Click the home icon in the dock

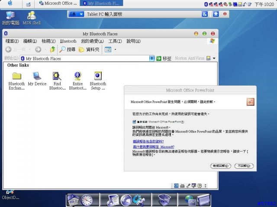[x=73, y=200]
